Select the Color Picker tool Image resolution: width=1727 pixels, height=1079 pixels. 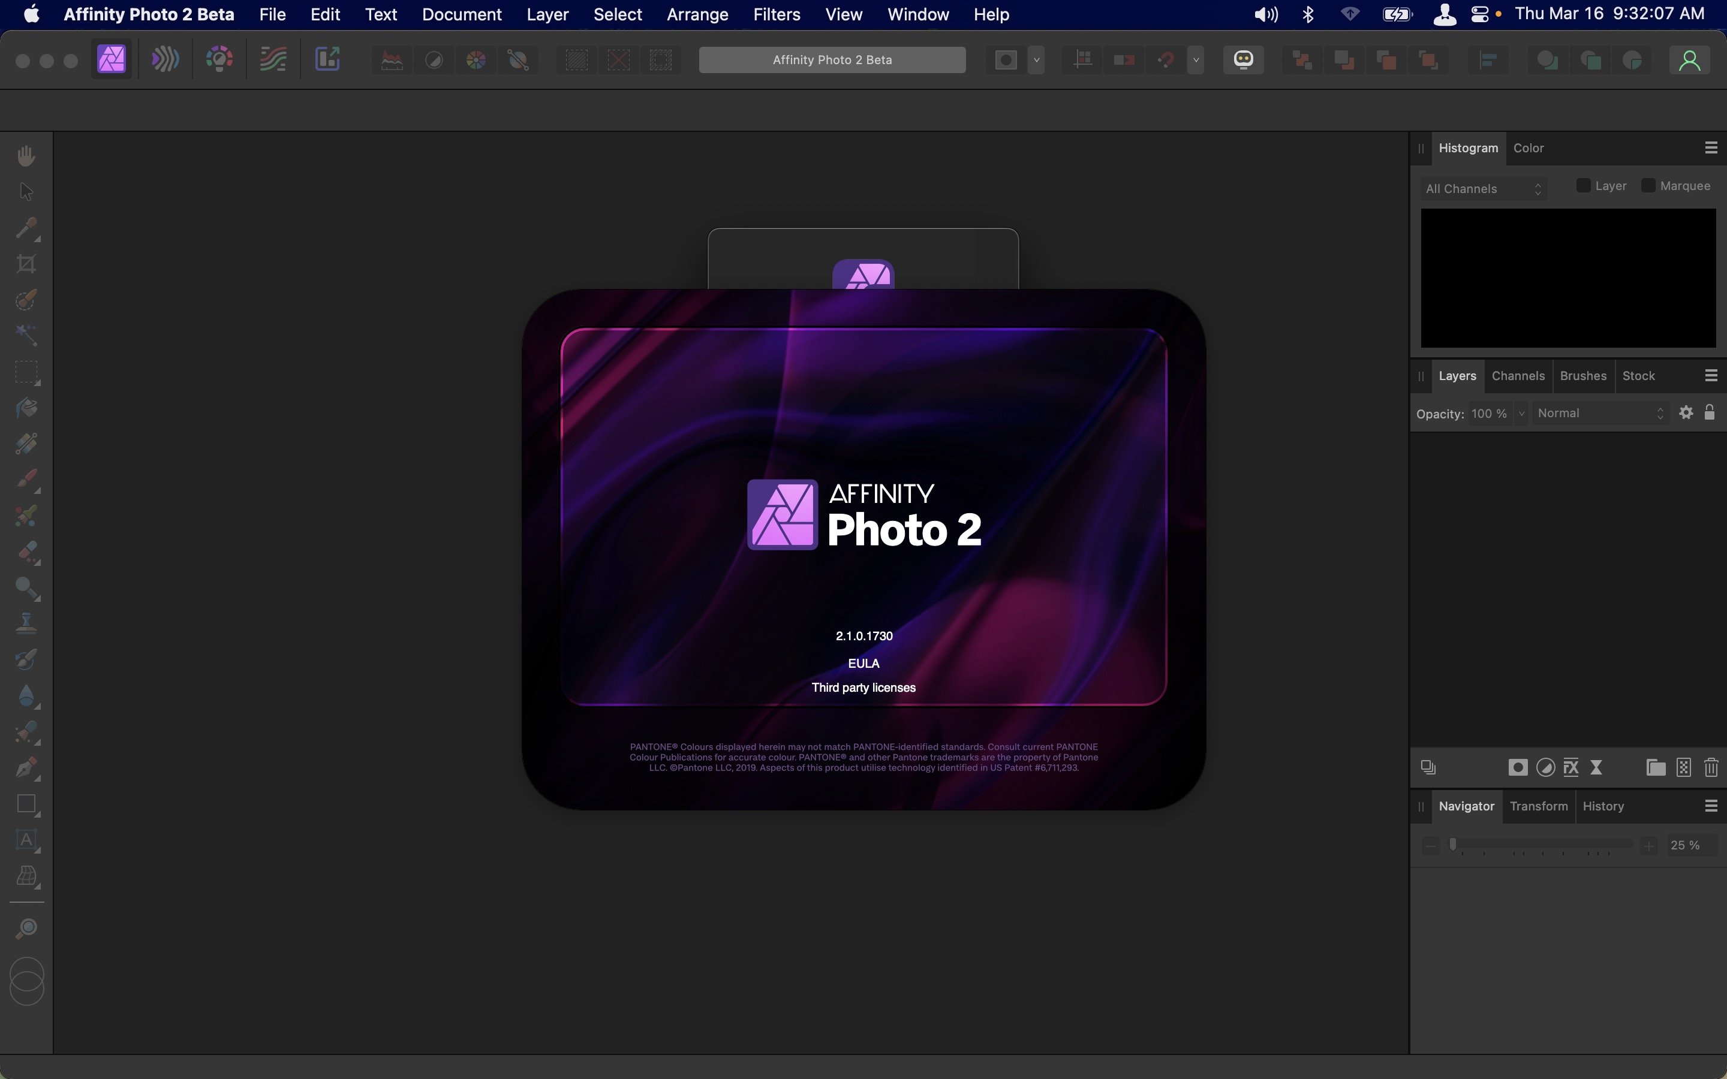(26, 228)
